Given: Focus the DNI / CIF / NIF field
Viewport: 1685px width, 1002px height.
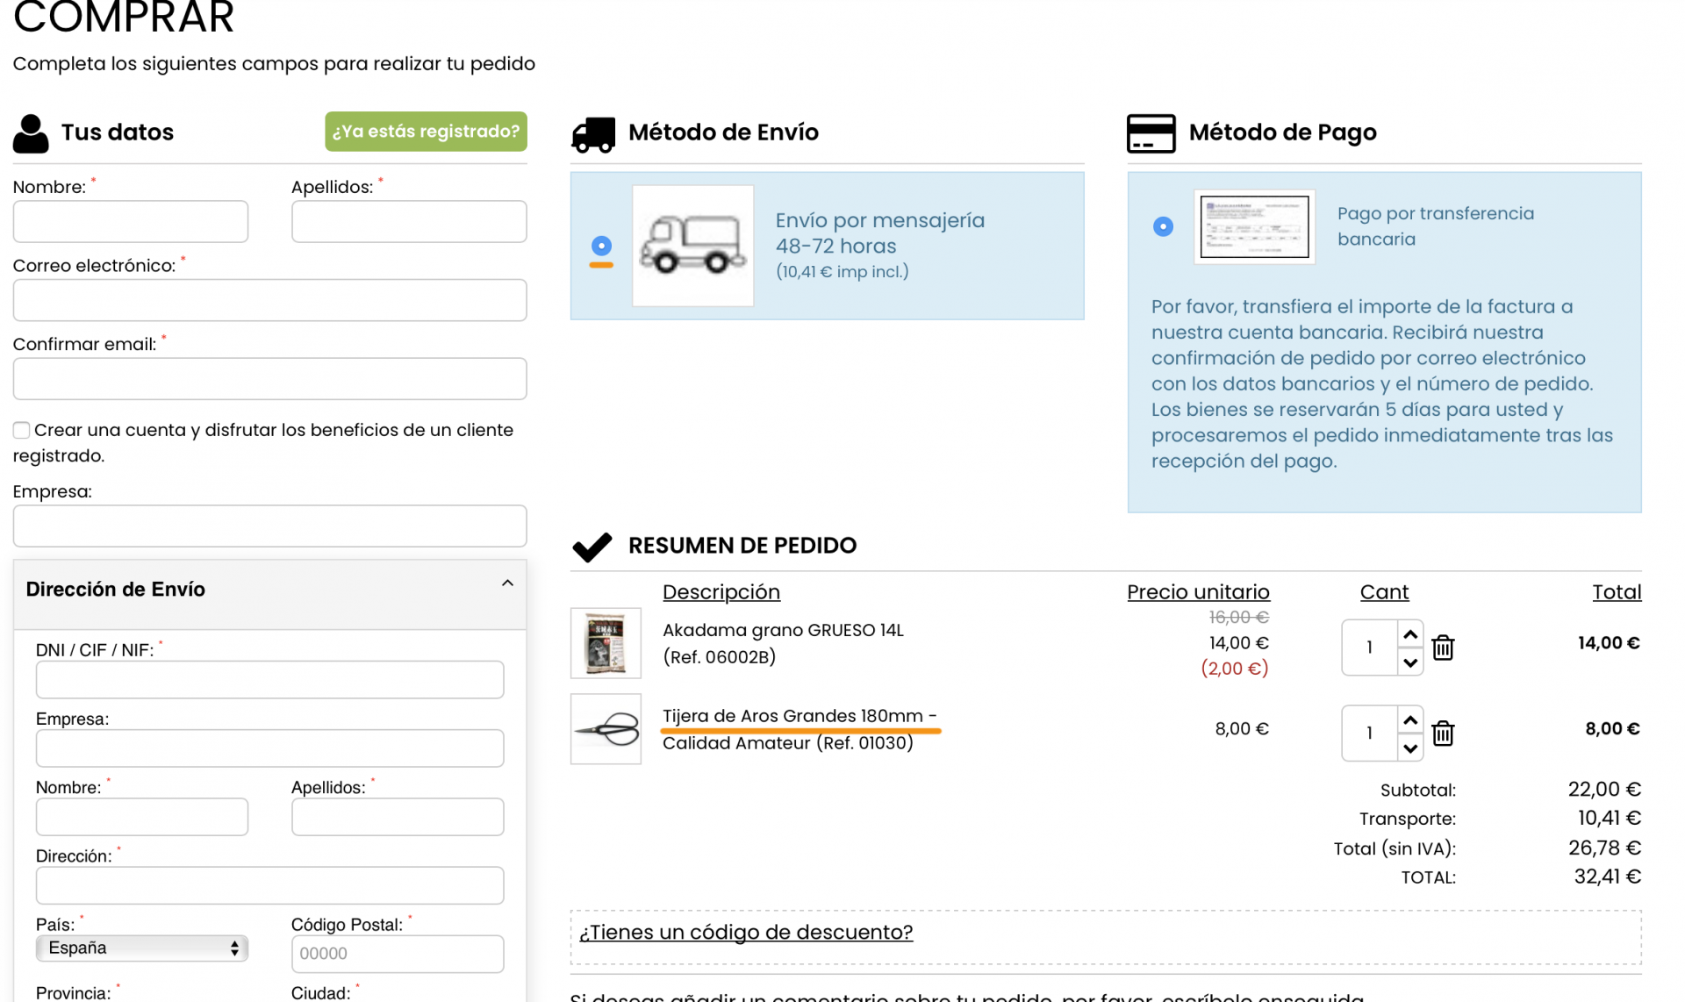Looking at the screenshot, I should (270, 680).
